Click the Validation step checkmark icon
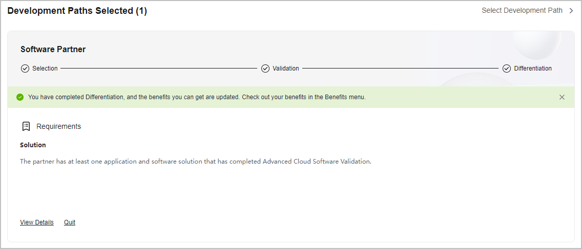Screen dimensions: 582x249 pyautogui.click(x=265, y=69)
